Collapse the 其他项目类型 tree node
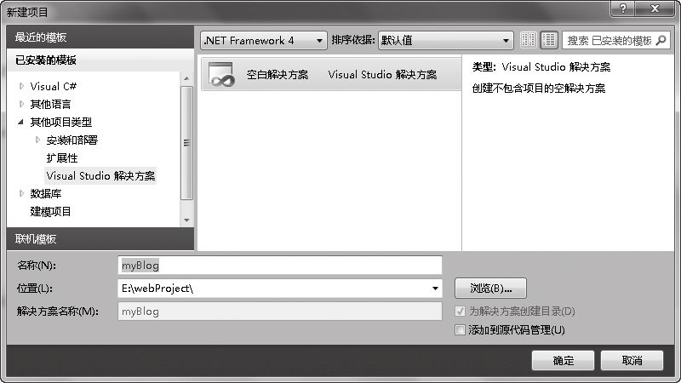681x383 pixels. 20,122
